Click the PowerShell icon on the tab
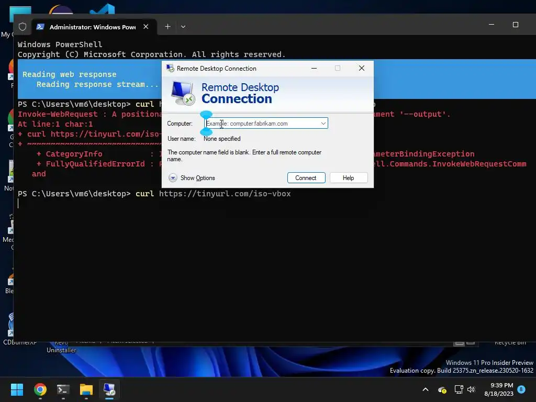The image size is (536, 402). [x=40, y=27]
